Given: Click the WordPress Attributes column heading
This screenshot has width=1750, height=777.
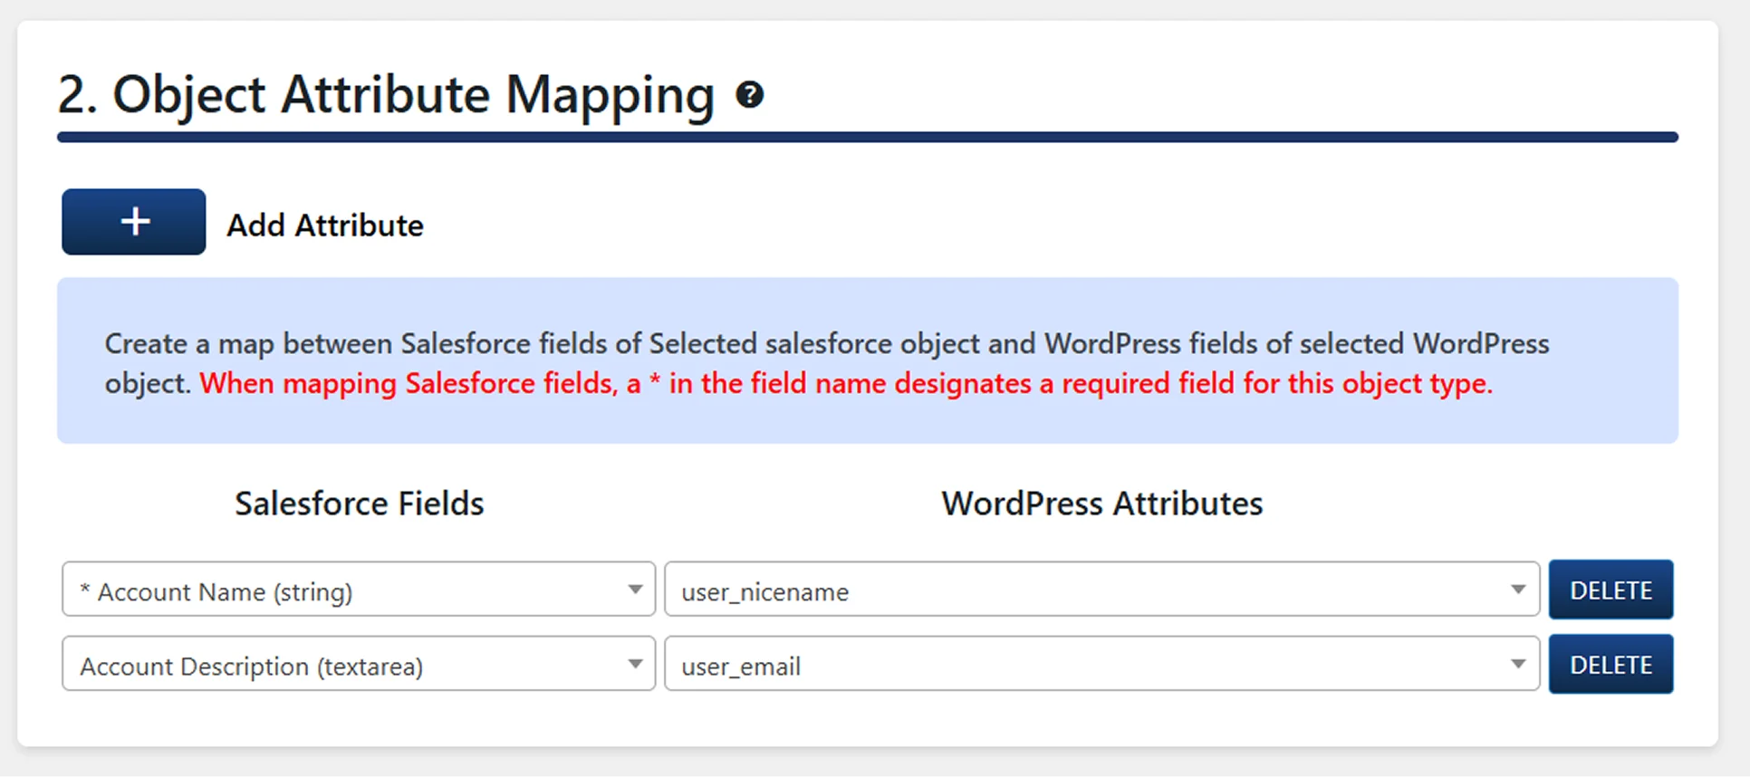Looking at the screenshot, I should 1102,504.
